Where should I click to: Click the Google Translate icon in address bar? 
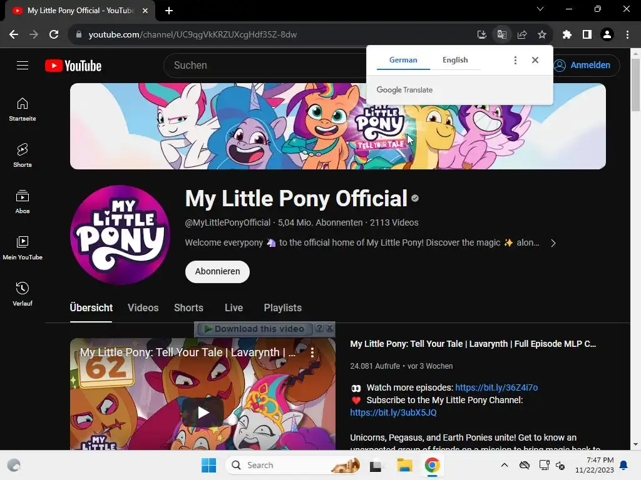pos(501,35)
